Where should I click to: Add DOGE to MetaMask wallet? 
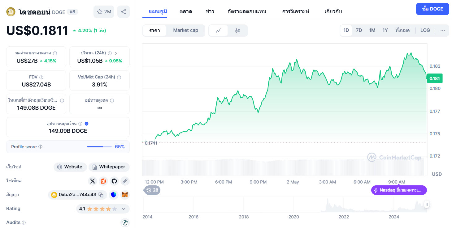pyautogui.click(x=125, y=195)
